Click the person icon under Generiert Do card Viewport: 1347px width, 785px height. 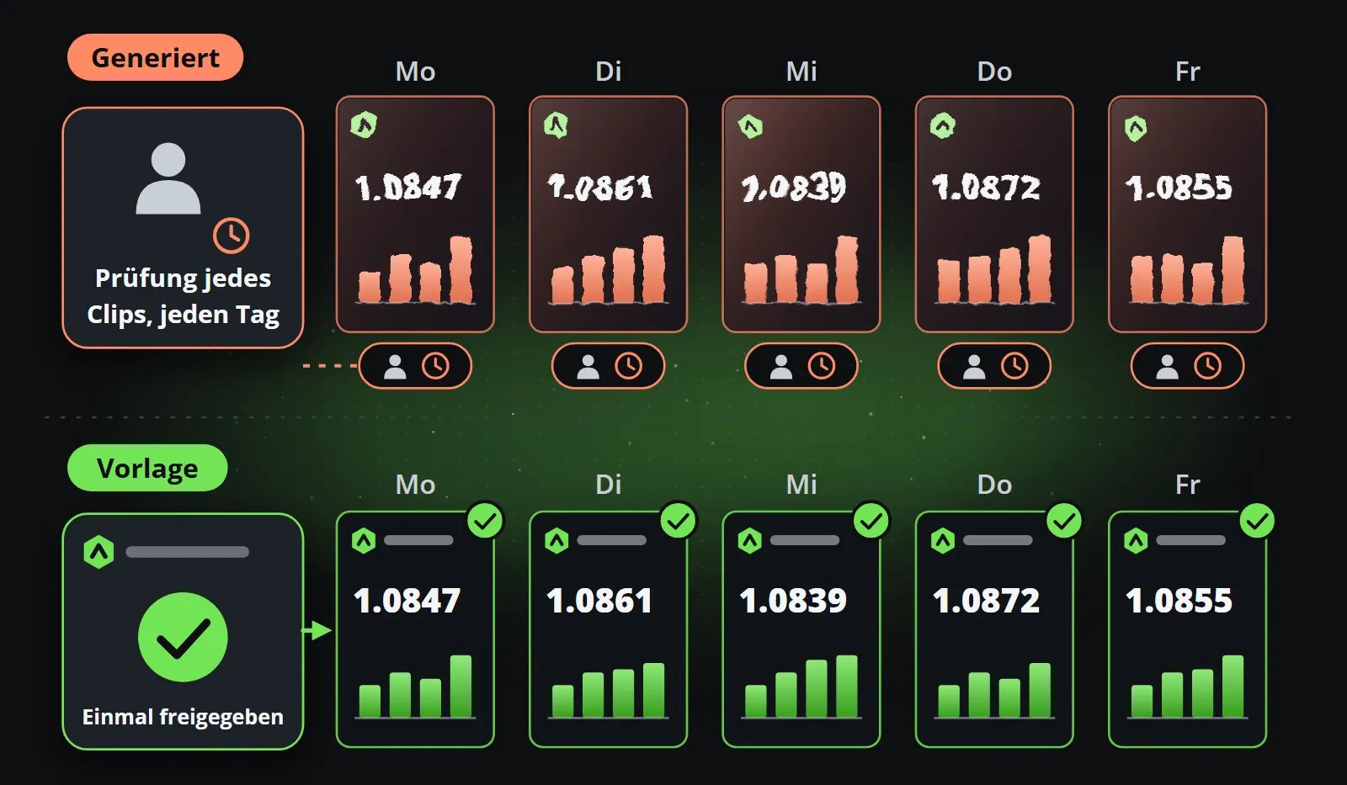974,367
